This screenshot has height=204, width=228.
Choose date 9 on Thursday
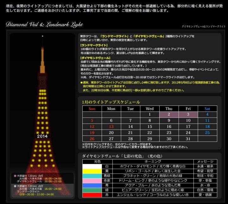[169, 121]
